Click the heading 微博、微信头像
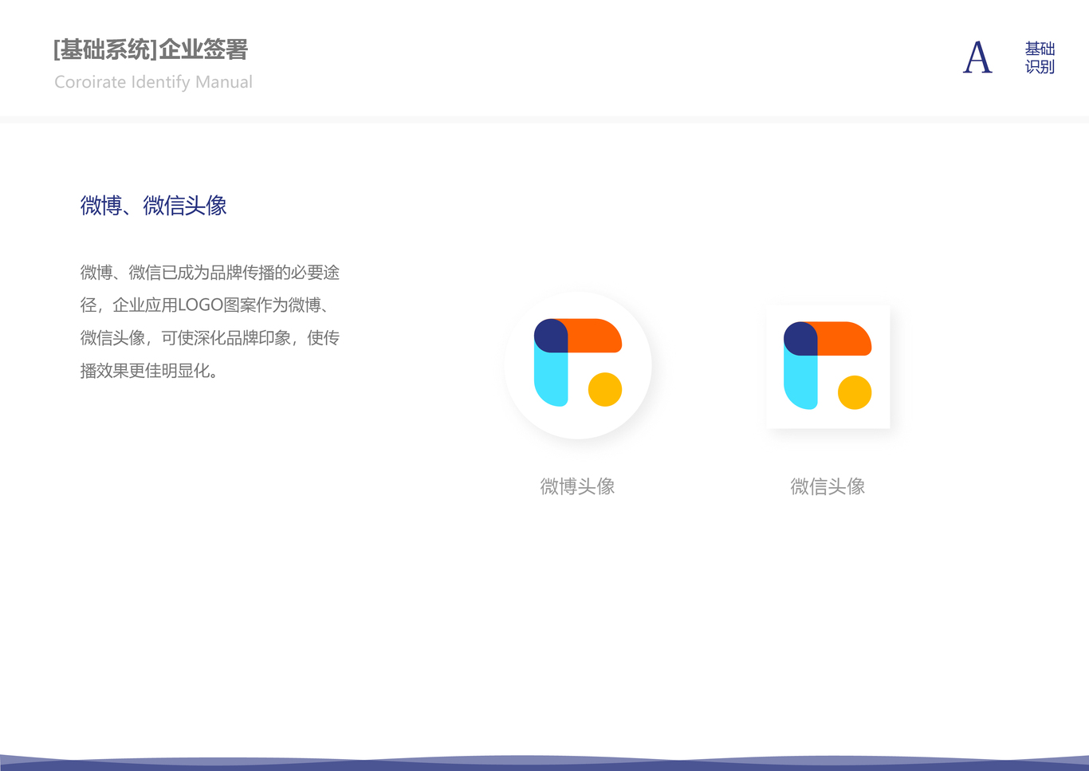This screenshot has width=1089, height=771. (153, 206)
